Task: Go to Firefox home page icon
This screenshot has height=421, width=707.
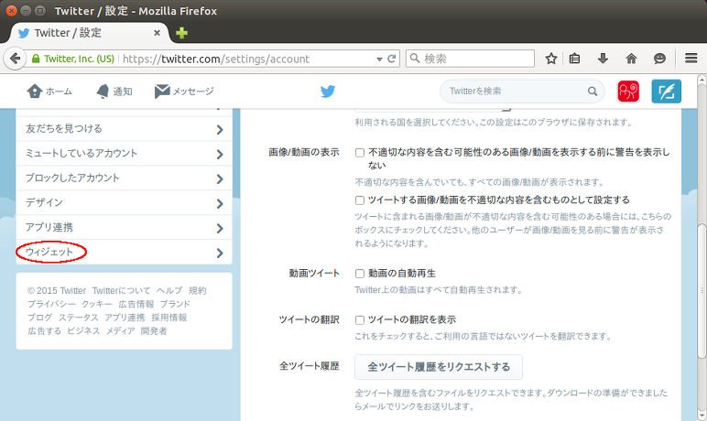Action: pos(631,59)
